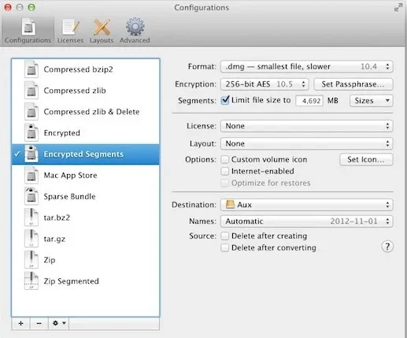The height and width of the screenshot is (338, 407).
Task: Click the Set Icon… button
Action: pyautogui.click(x=366, y=159)
